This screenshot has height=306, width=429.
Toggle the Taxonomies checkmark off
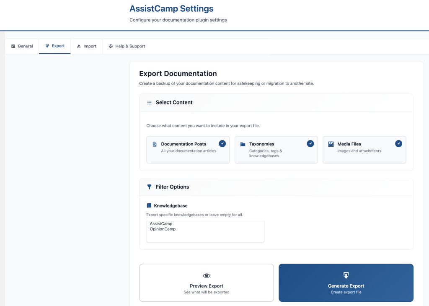310,143
